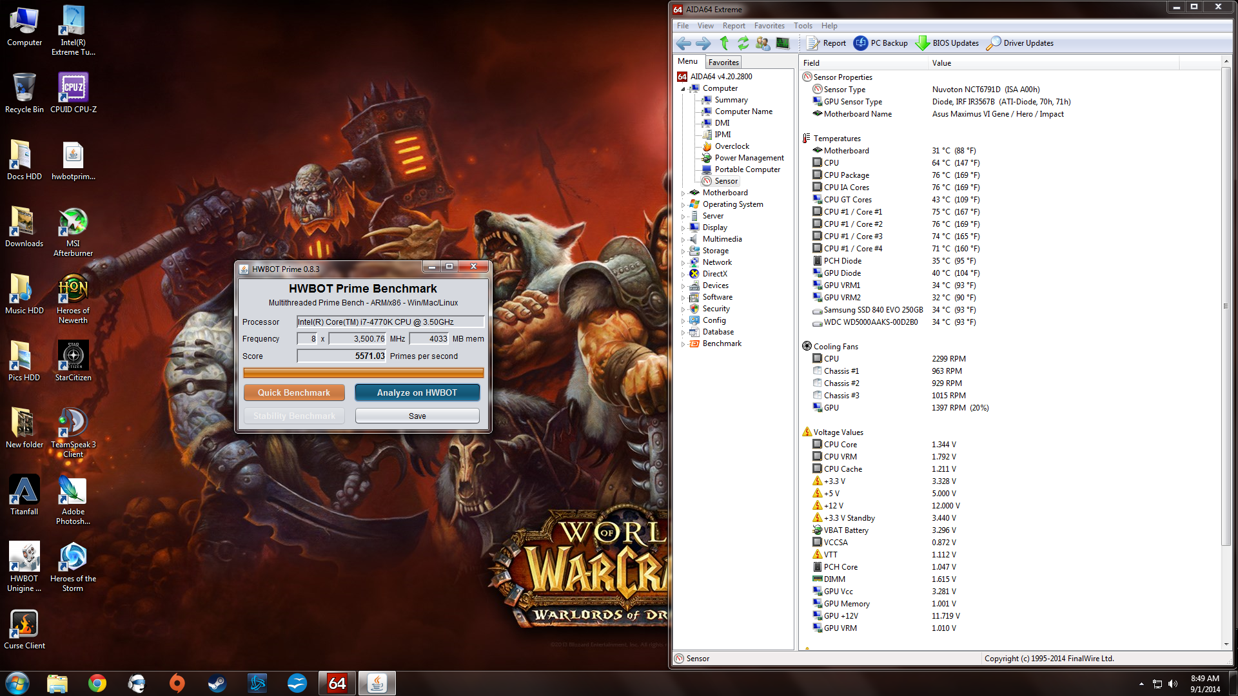
Task: Switch to the Menu tab
Action: pyautogui.click(x=687, y=61)
